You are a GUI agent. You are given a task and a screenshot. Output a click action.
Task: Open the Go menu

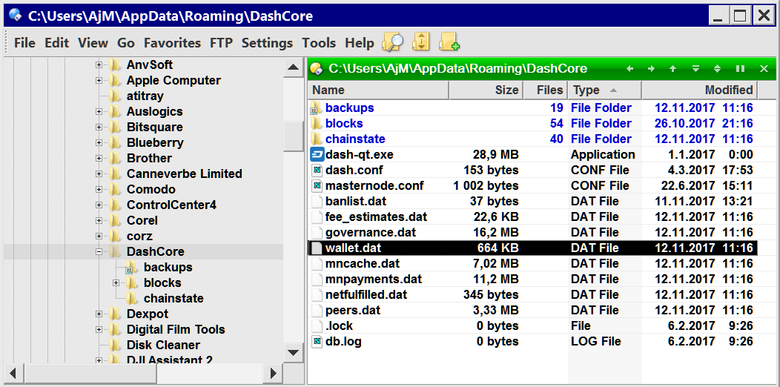click(126, 43)
